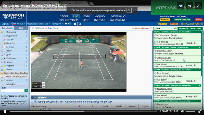Click the checkmark subscribe icon
This screenshot has height=115, width=204.
coord(198,6)
